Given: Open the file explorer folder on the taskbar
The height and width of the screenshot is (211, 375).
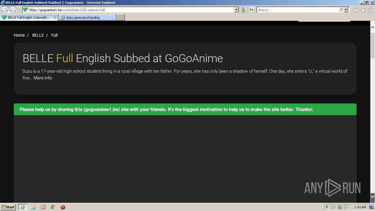Looking at the screenshot, I should point(33,207).
